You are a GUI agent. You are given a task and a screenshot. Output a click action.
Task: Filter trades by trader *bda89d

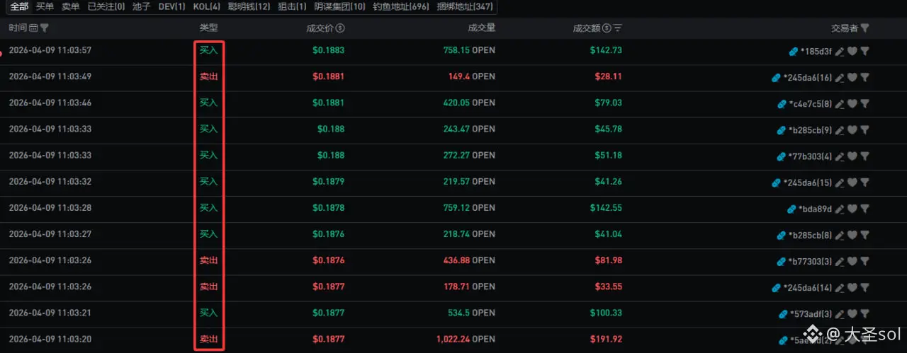[864, 209]
